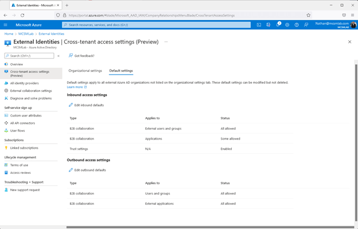Collapse the left navigation menu chevrons
This screenshot has height=229, width=358.
59,56
